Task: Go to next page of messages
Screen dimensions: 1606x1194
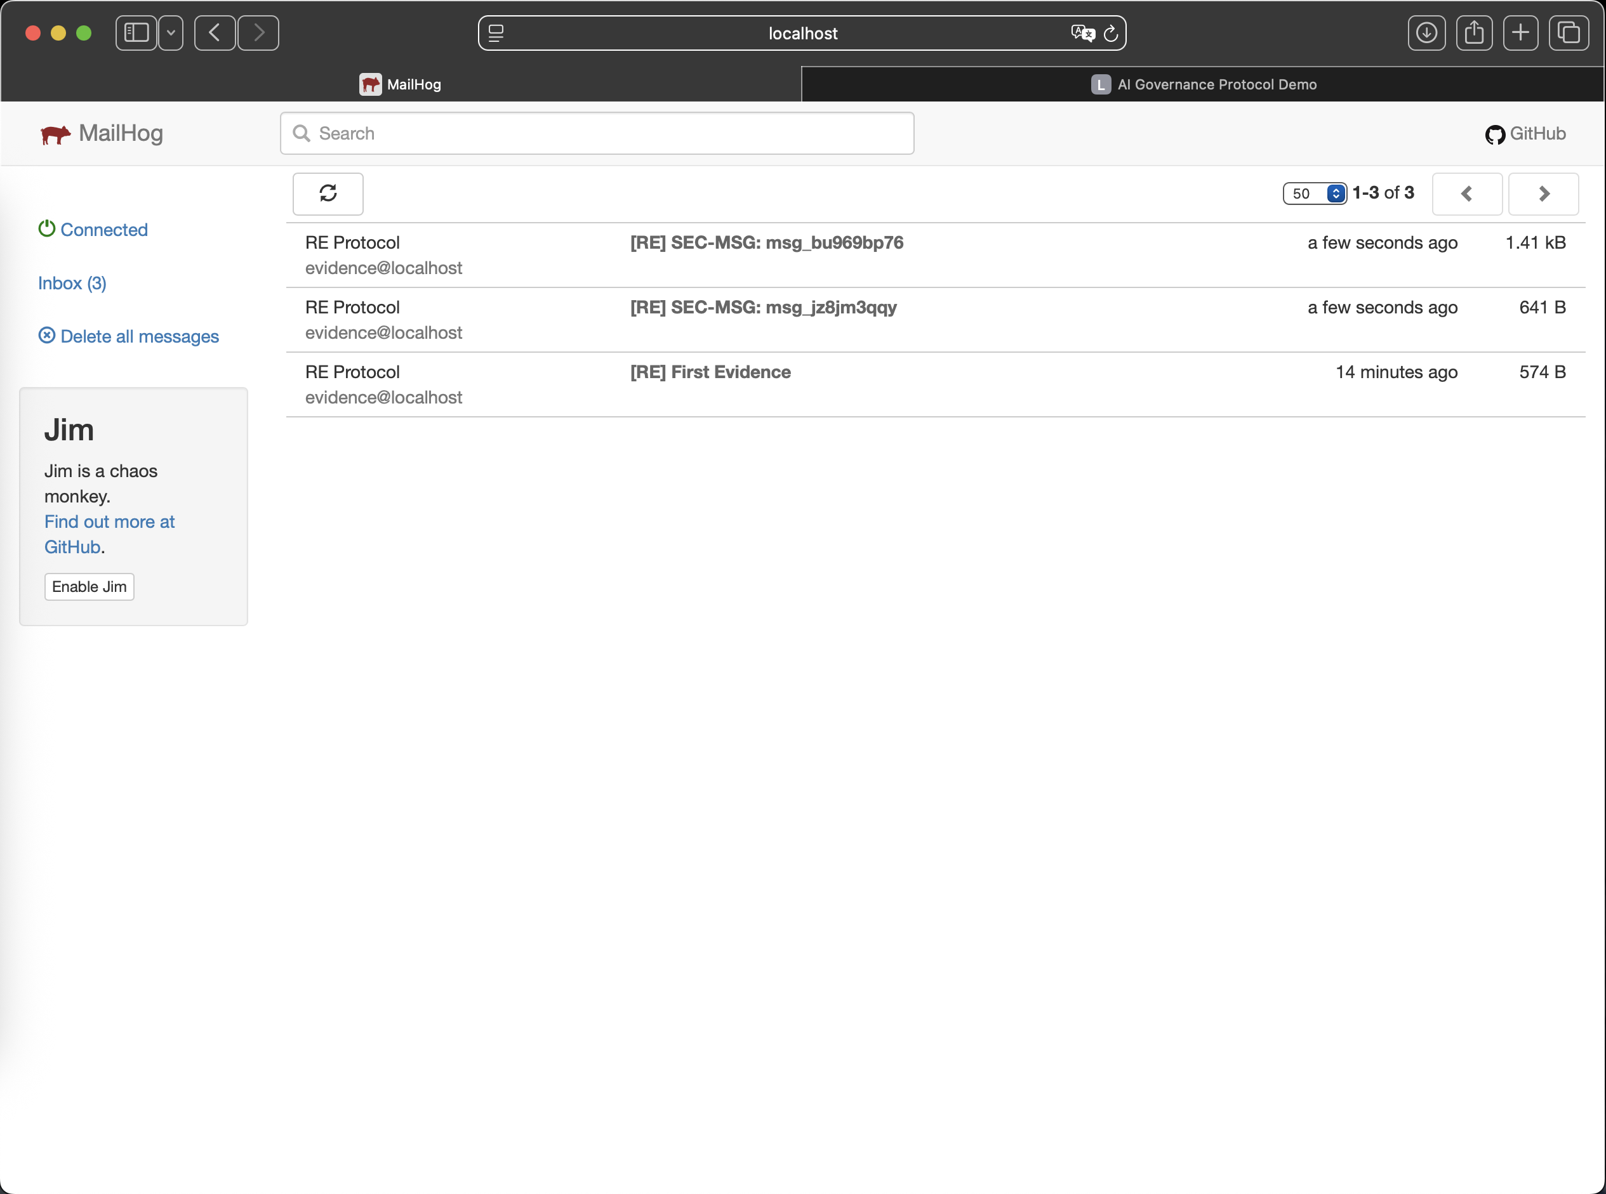Action: 1543,193
